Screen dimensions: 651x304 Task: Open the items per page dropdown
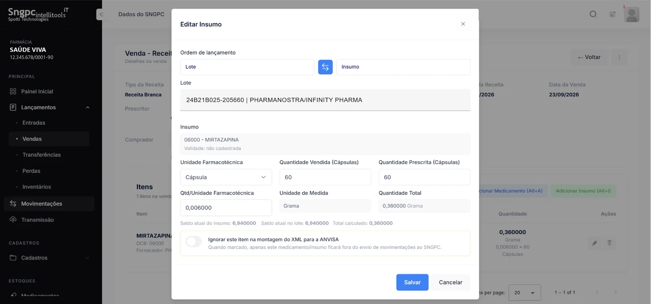click(524, 293)
